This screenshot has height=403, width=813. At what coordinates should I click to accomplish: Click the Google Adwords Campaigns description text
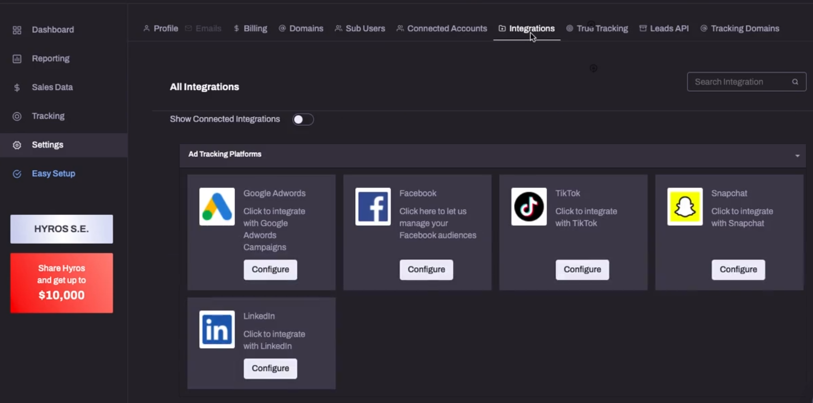[x=274, y=229]
